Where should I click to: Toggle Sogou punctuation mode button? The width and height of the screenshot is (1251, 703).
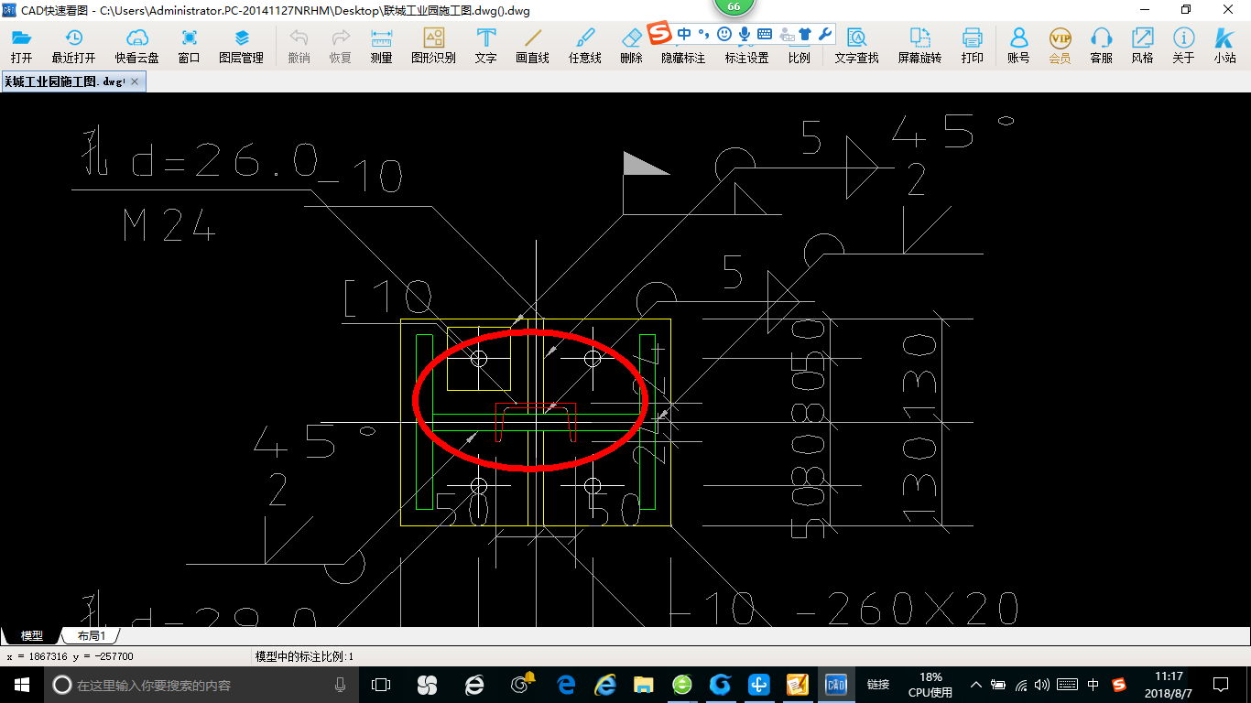point(703,35)
